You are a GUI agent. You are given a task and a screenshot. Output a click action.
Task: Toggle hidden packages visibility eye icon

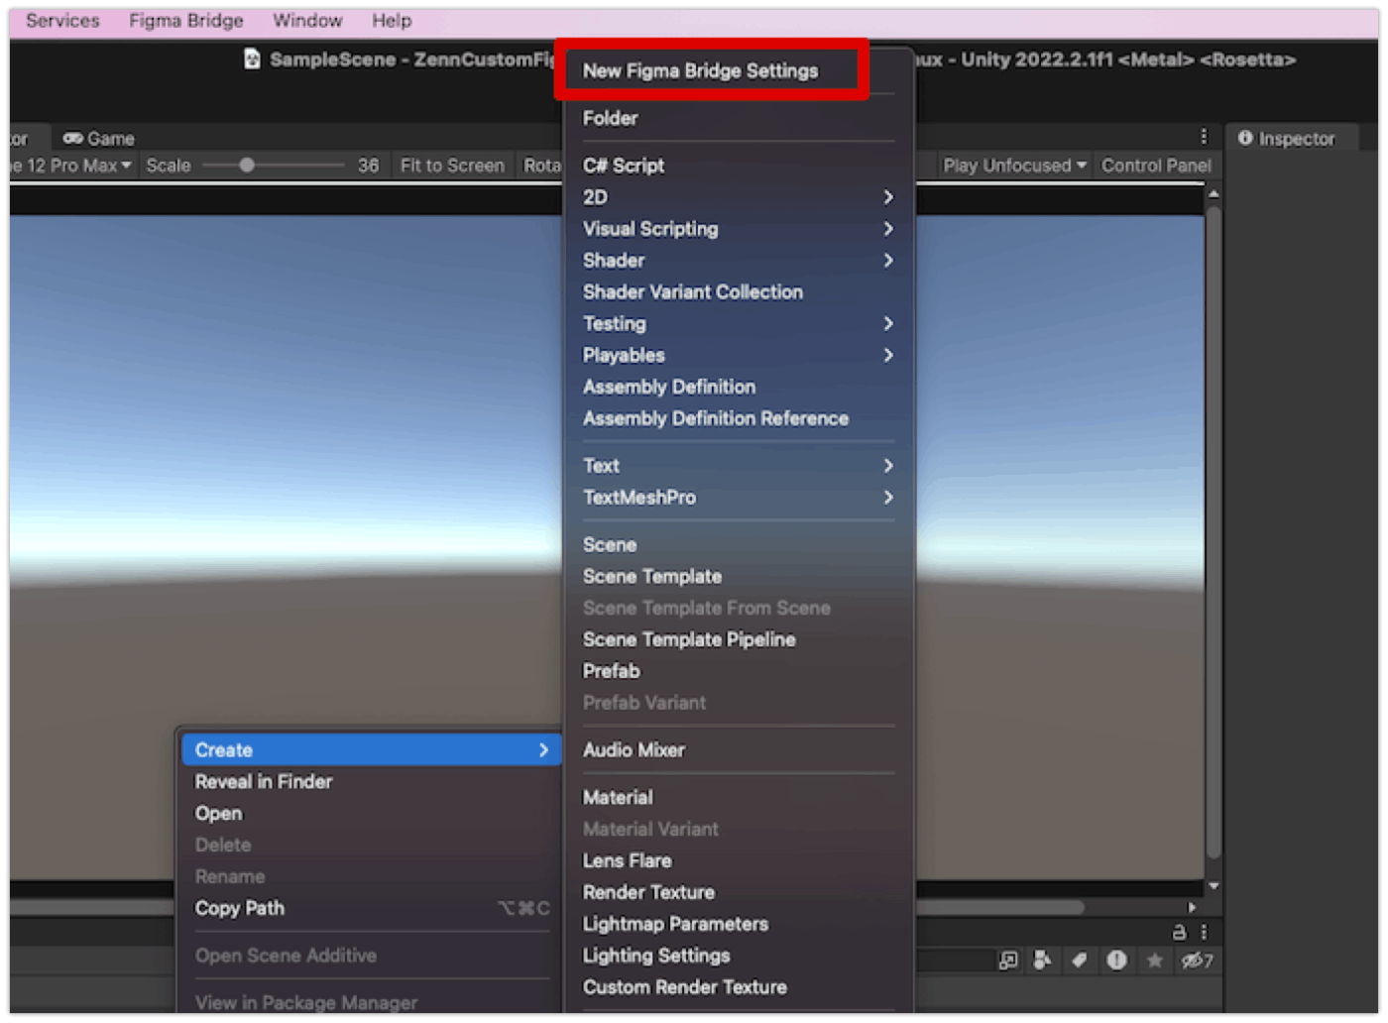pos(1196,960)
